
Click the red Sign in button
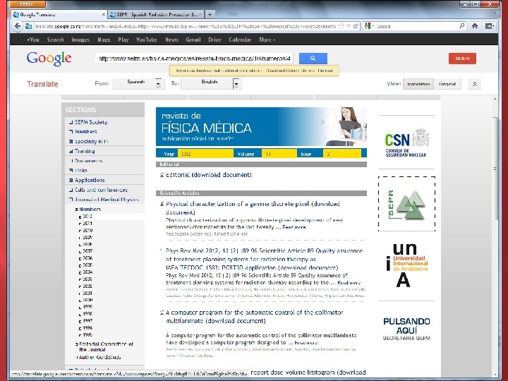462,59
